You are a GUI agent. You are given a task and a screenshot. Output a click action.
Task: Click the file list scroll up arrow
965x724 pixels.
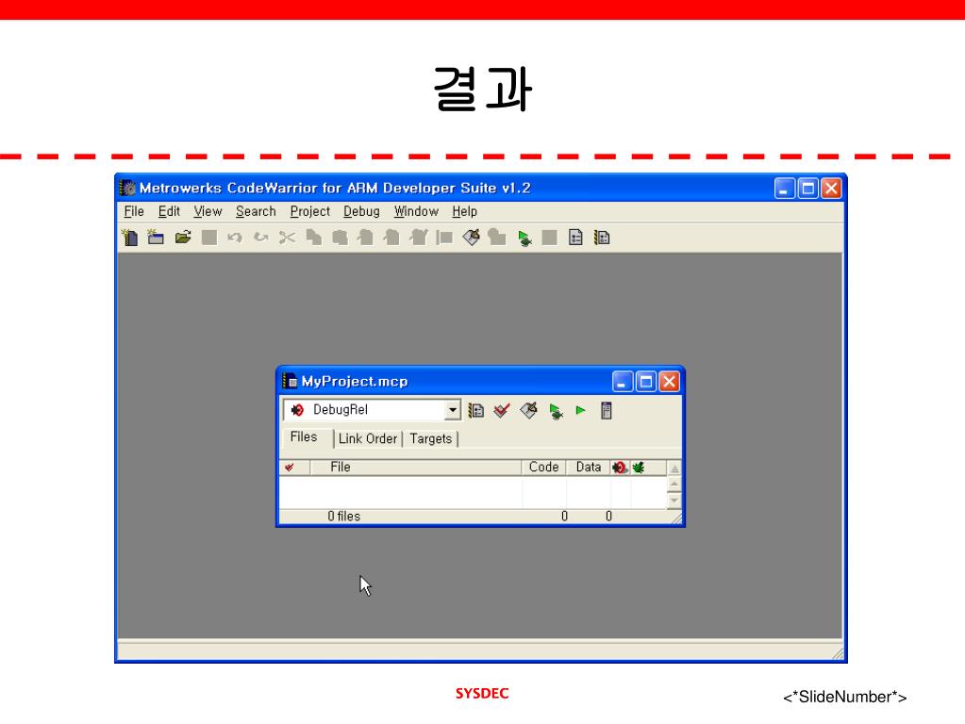point(674,485)
